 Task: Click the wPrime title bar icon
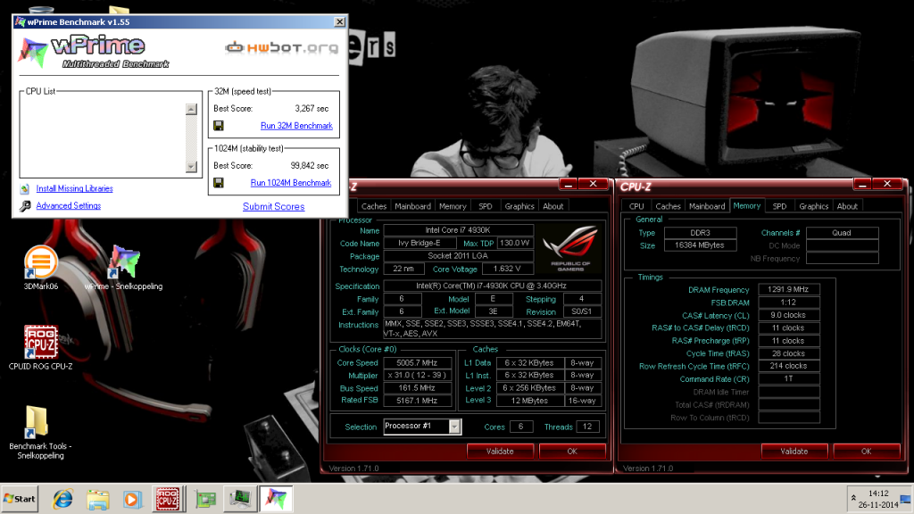click(21, 22)
